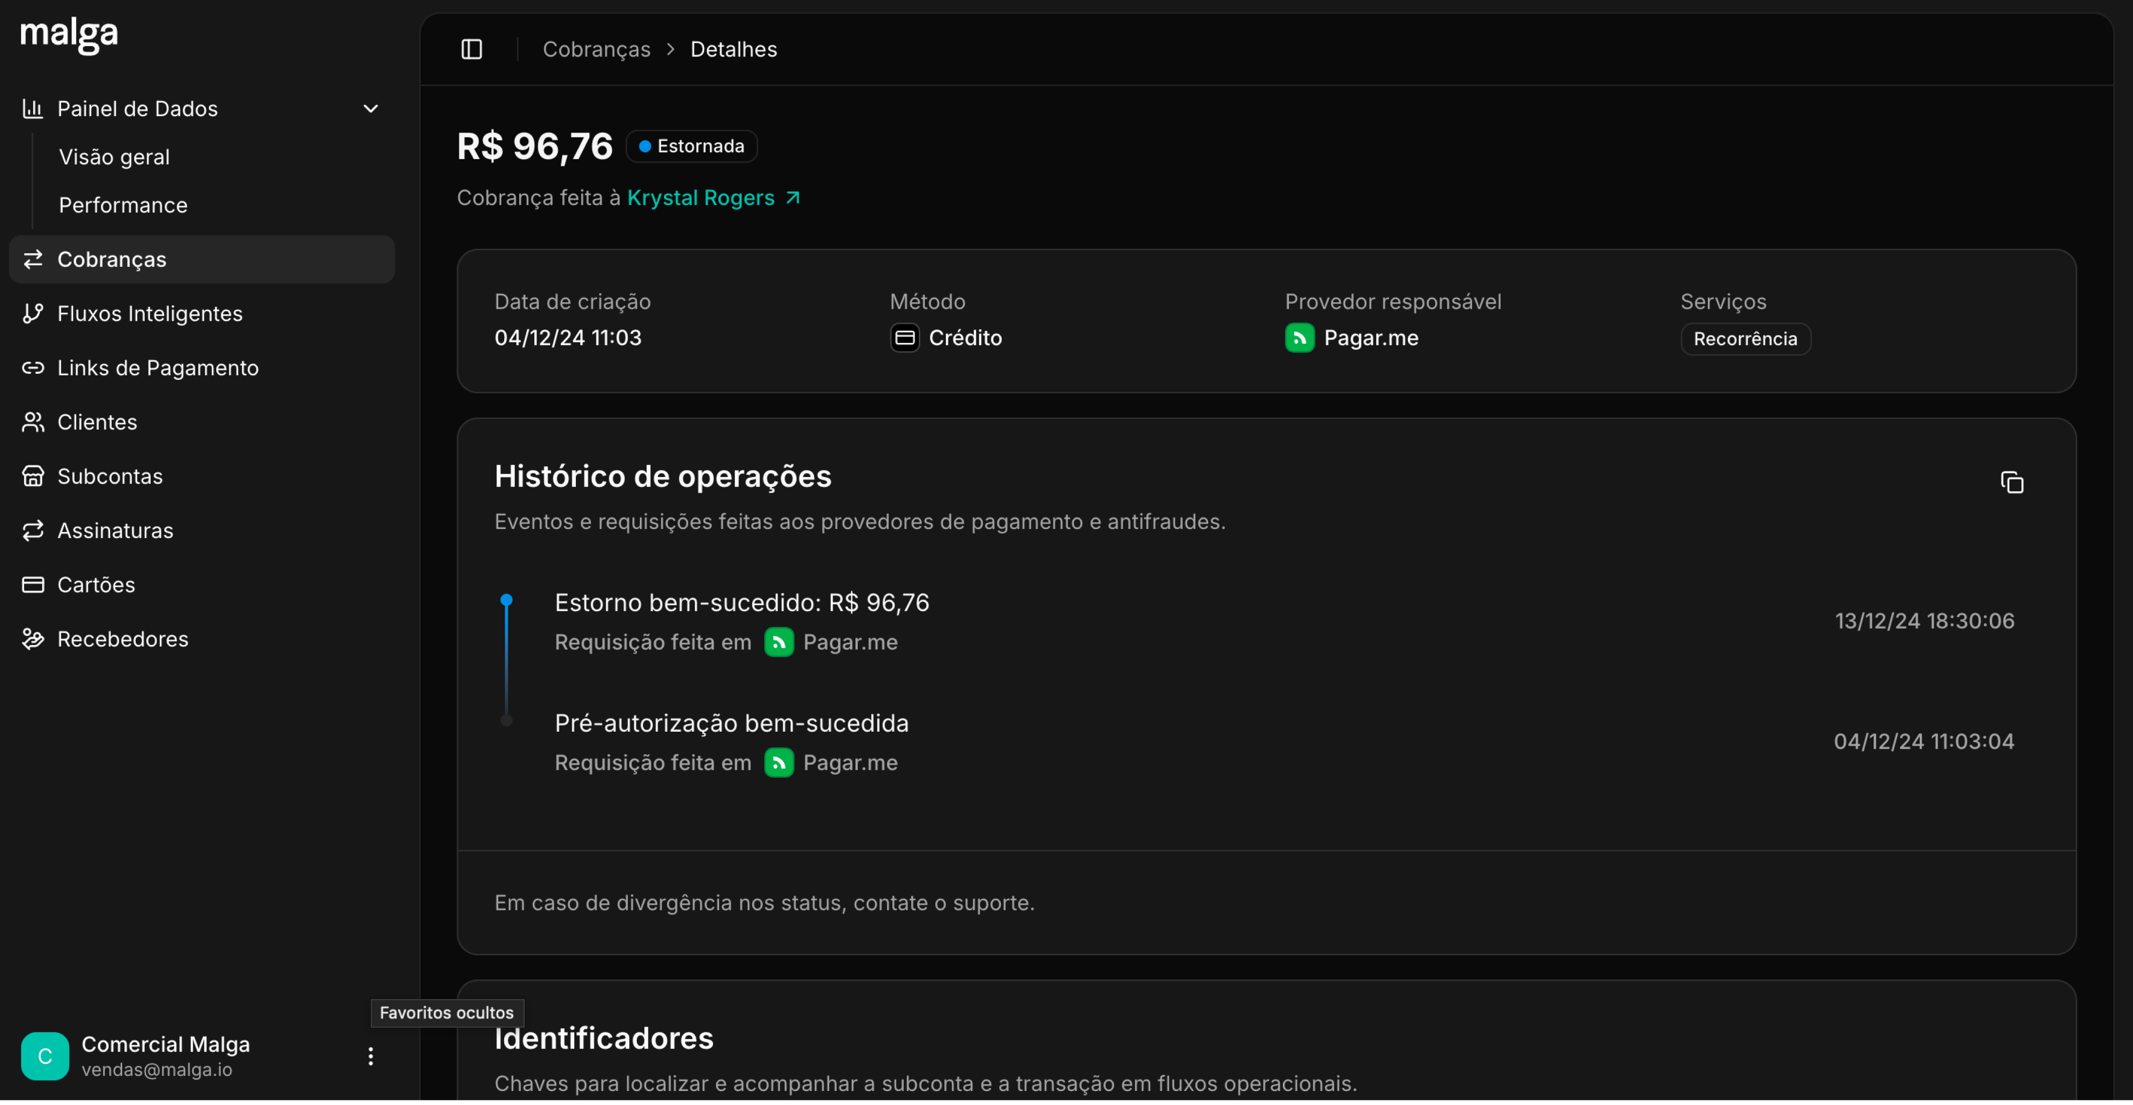Screen dimensions: 2133x1105
Task: Open Visão geral
Action: click(x=114, y=157)
